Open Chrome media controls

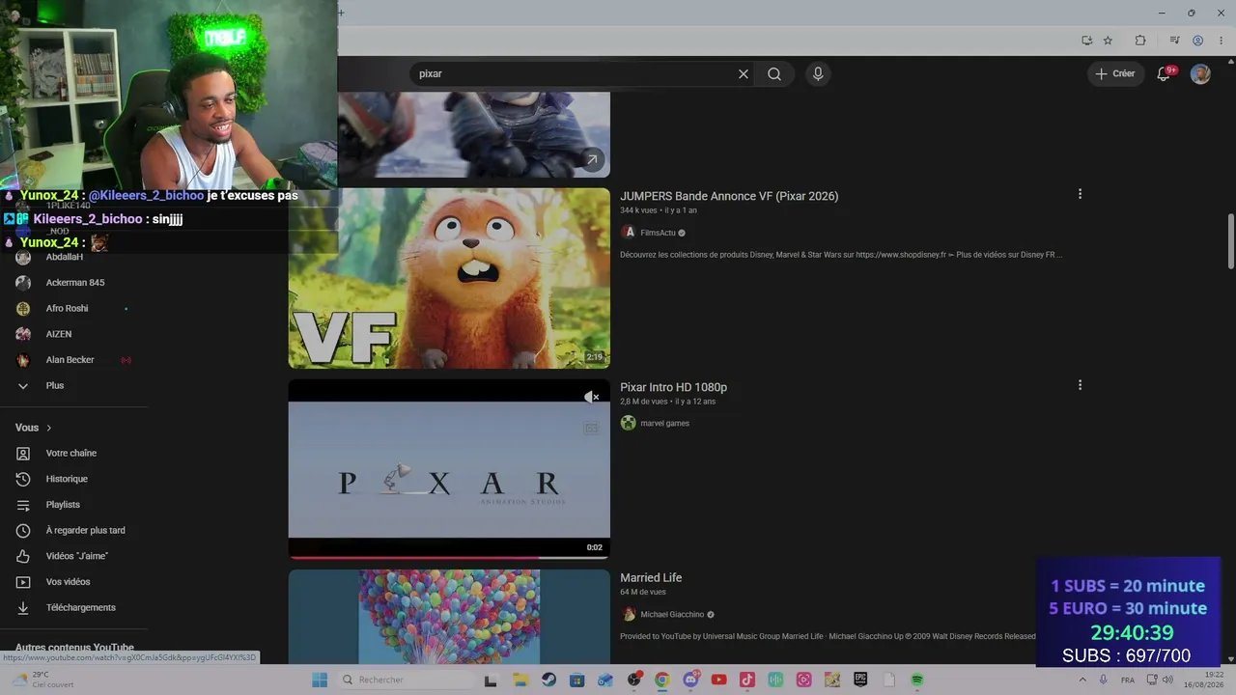[1174, 41]
